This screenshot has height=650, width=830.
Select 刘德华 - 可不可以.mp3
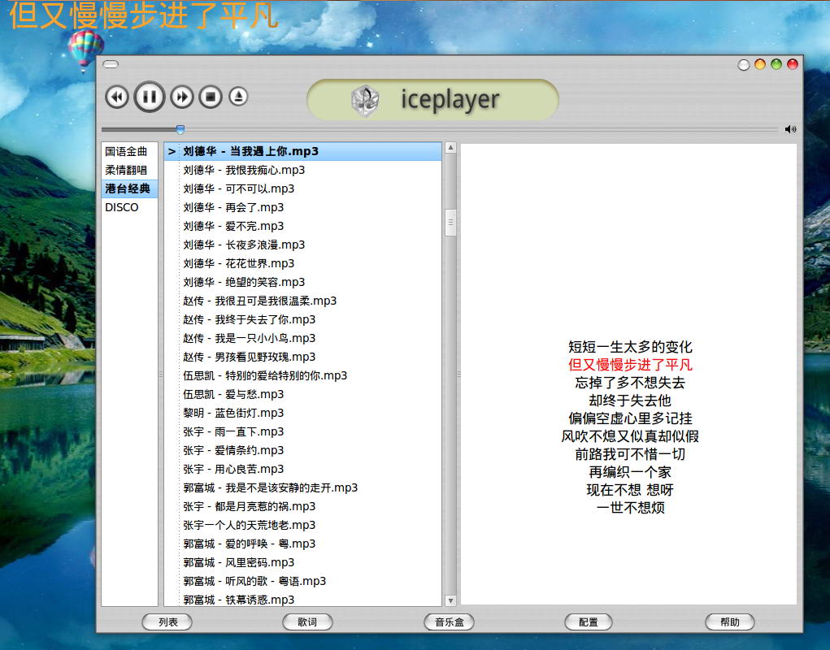pyautogui.click(x=302, y=188)
